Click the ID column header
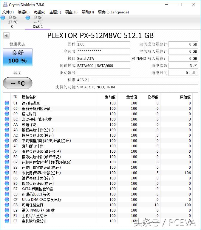 point(15,97)
